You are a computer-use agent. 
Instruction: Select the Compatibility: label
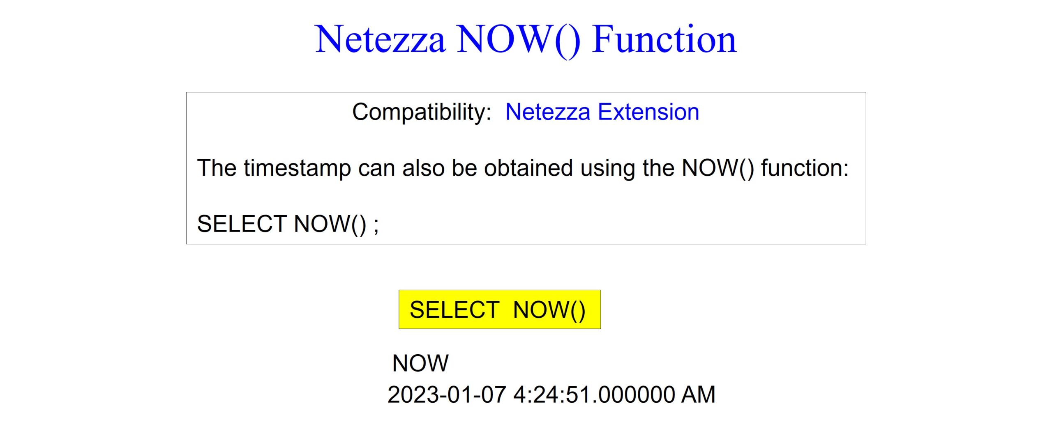pos(422,112)
